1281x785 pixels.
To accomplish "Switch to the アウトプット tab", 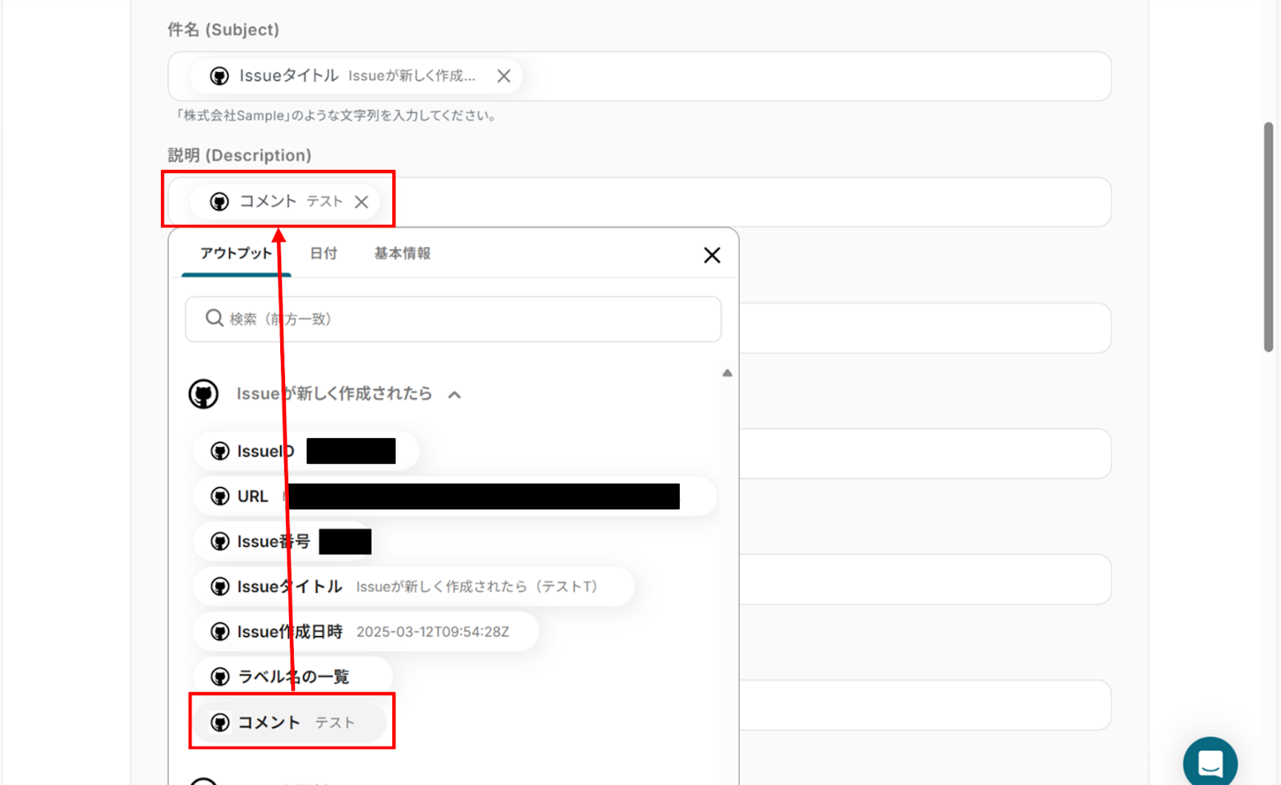I will coord(236,253).
